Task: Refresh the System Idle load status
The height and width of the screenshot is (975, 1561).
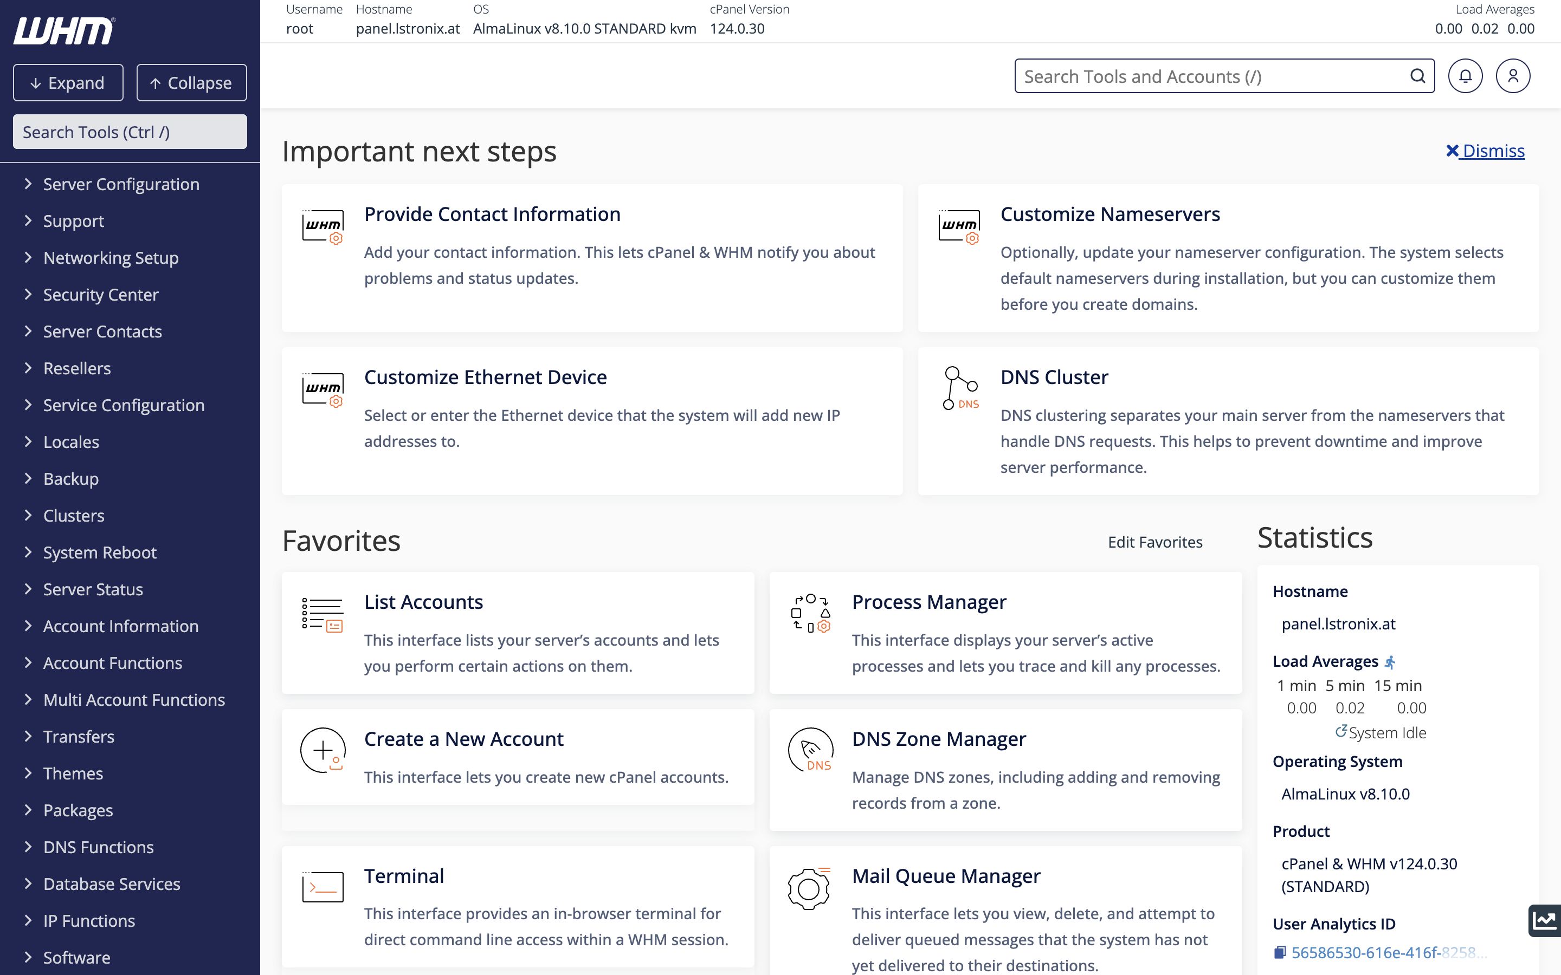Action: (x=1340, y=731)
